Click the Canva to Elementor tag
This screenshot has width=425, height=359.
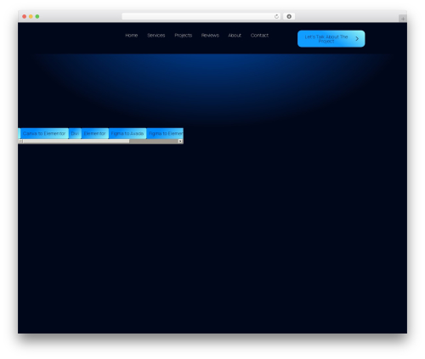(x=44, y=133)
